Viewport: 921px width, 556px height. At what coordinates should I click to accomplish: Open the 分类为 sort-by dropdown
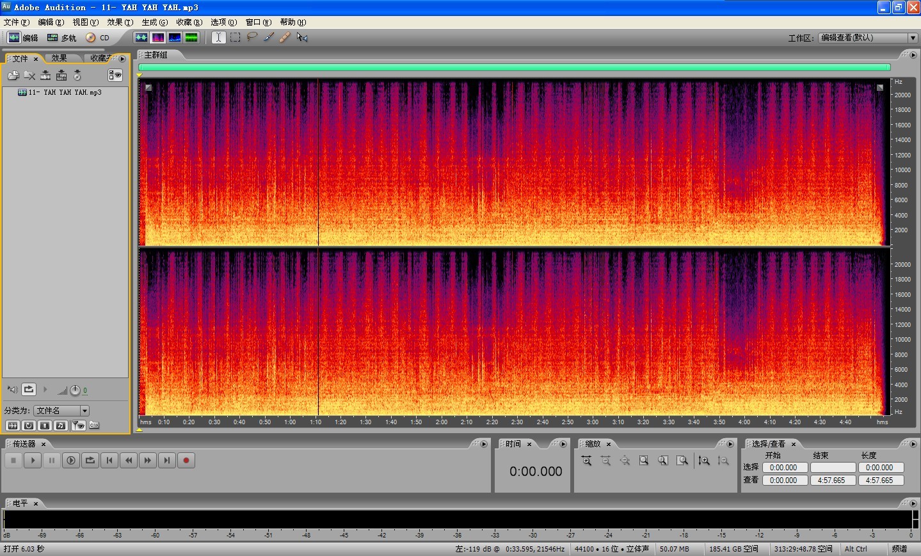(x=61, y=411)
